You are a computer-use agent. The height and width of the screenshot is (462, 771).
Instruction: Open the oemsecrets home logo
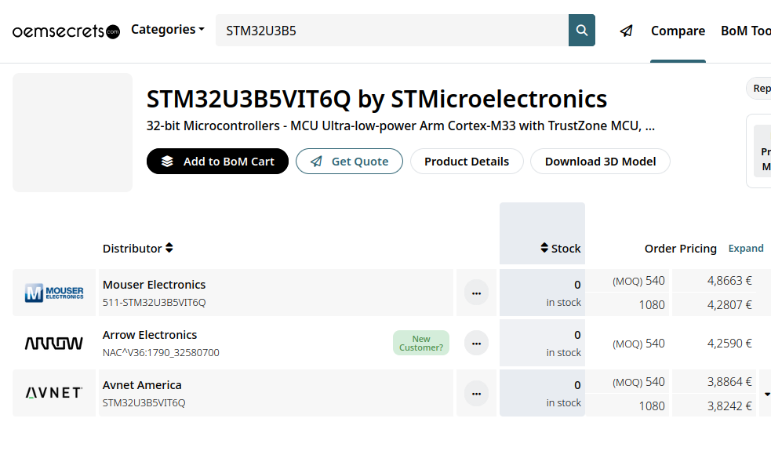[x=66, y=31]
